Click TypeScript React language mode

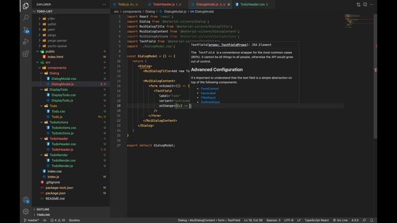tap(316, 221)
